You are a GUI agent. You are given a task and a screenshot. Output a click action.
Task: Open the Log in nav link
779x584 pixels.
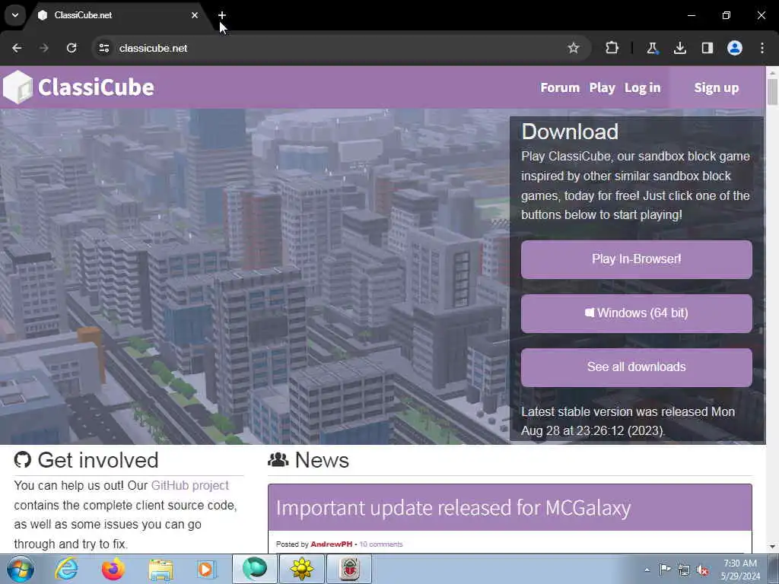[642, 88]
